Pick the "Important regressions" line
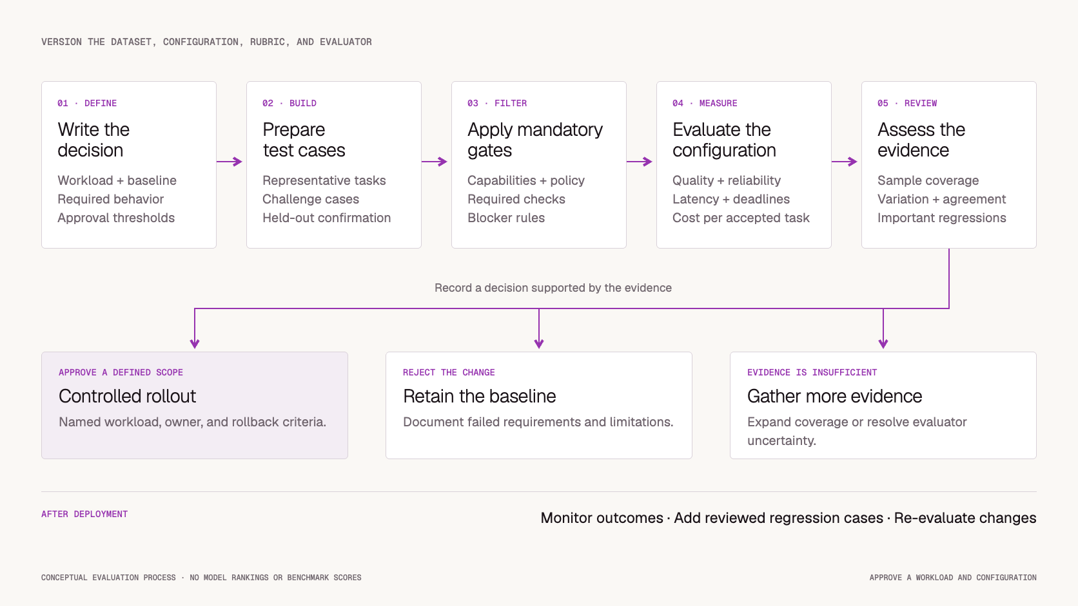 (941, 218)
